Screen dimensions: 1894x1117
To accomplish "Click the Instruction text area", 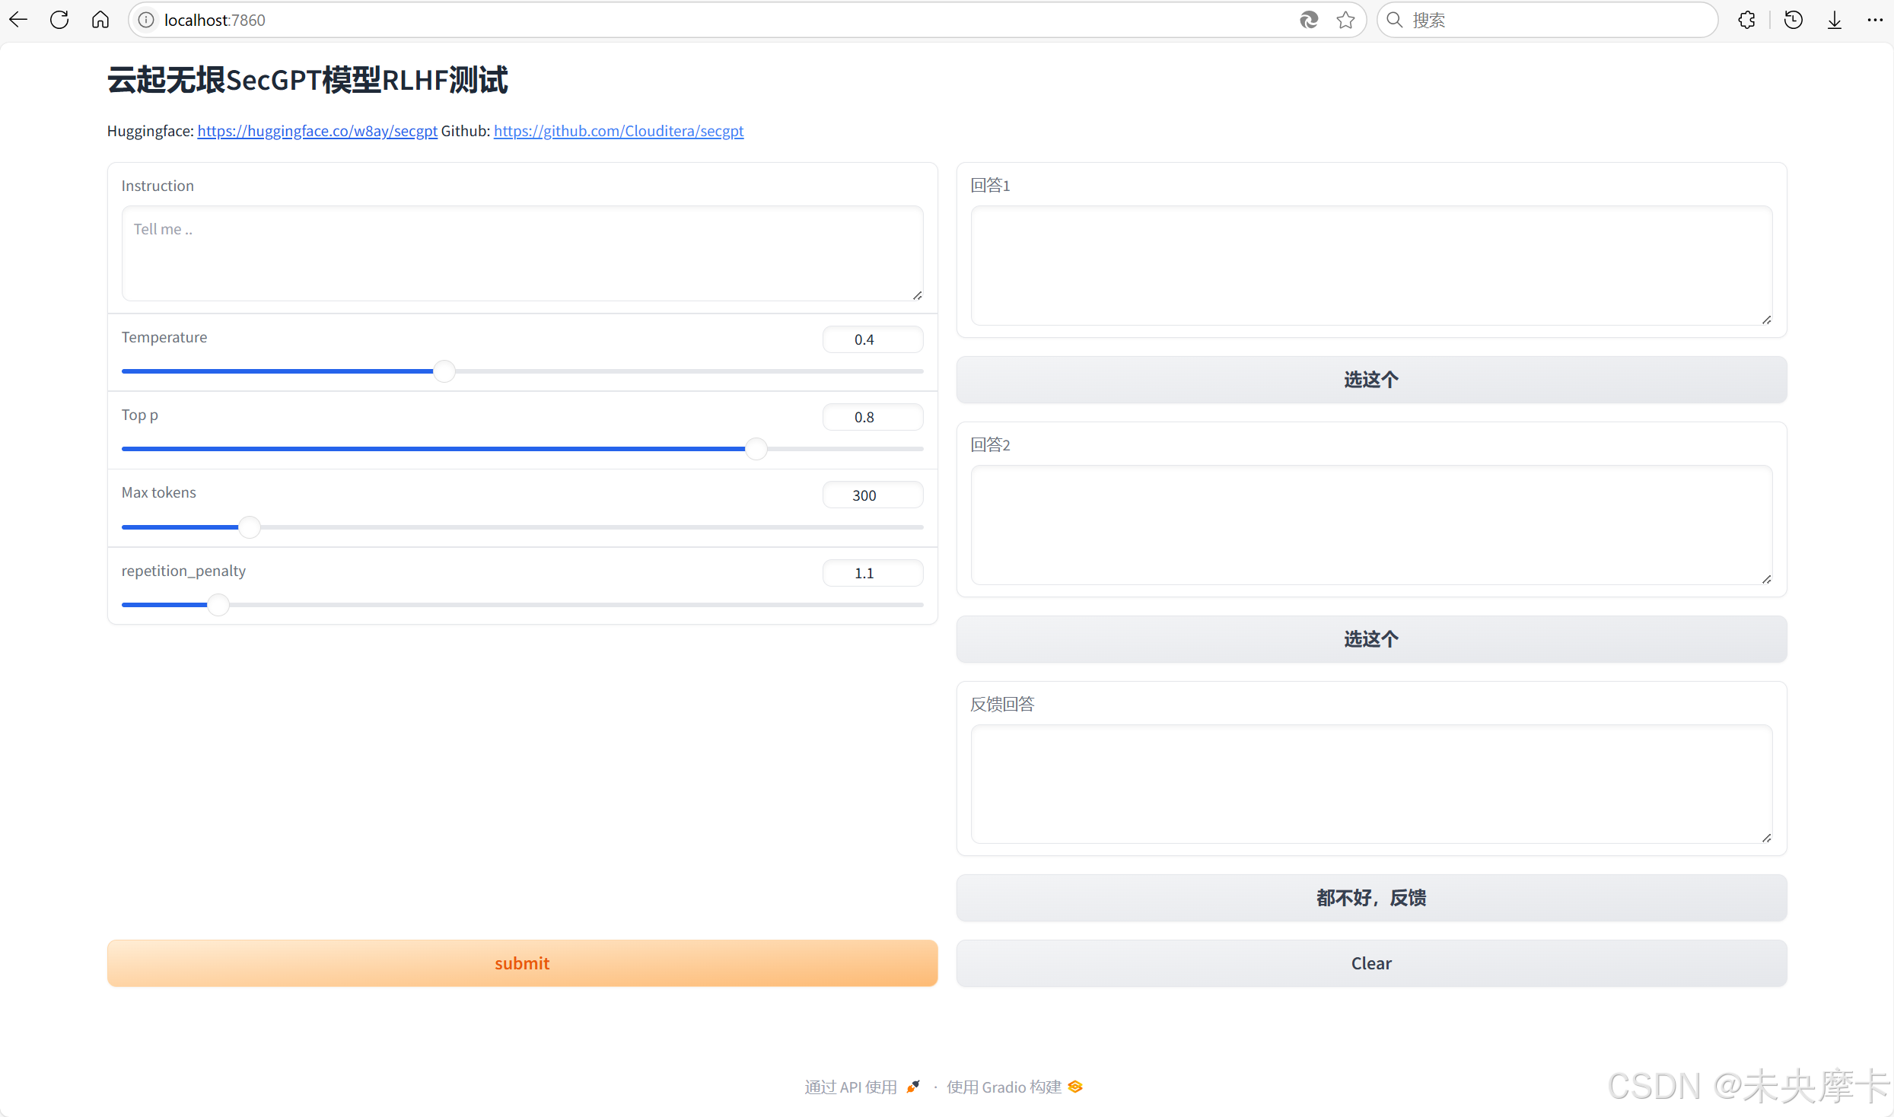I will [x=522, y=254].
